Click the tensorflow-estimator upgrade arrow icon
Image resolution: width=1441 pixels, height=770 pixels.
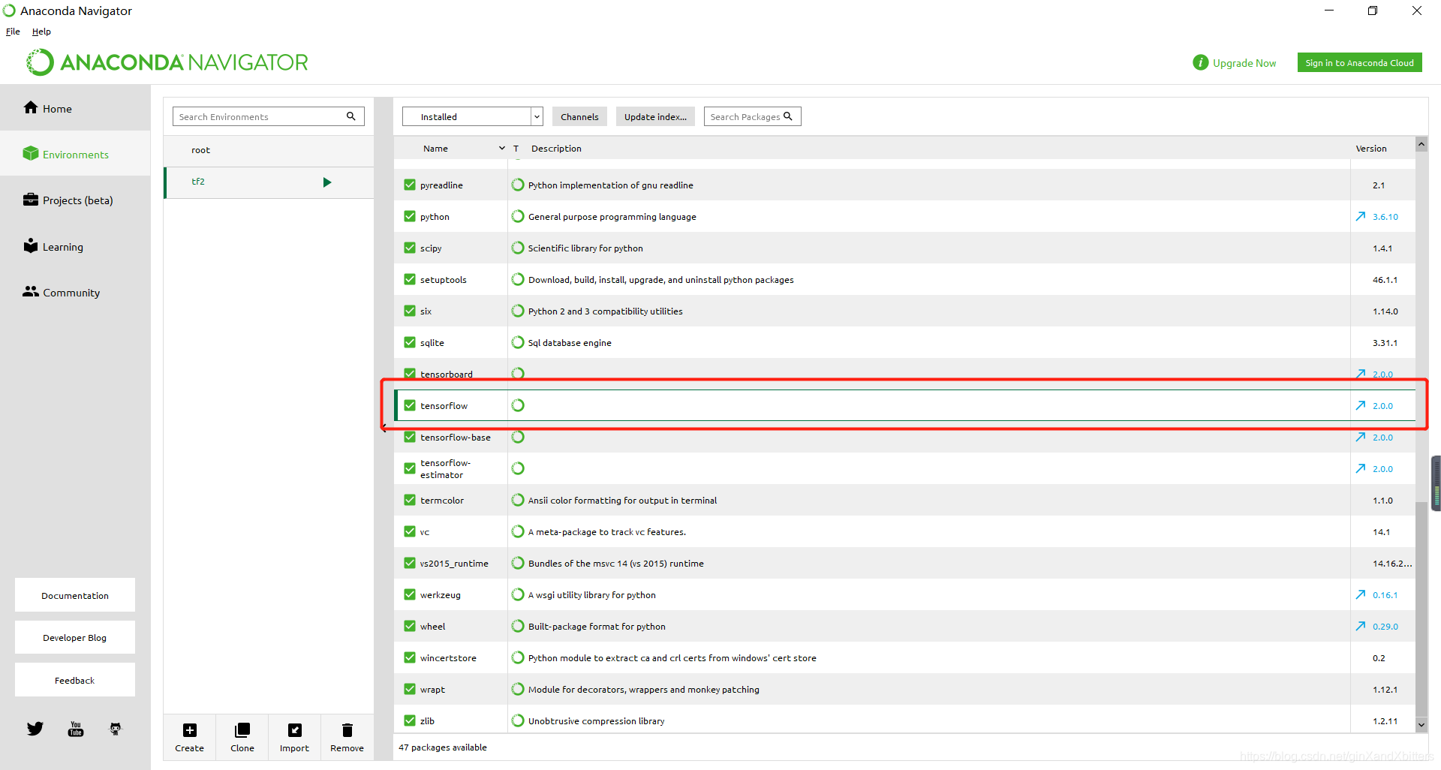pos(1361,468)
